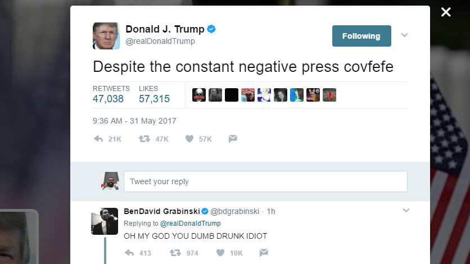Open the @bdgrabinski profile handle
Image resolution: width=470 pixels, height=264 pixels.
pos(234,211)
